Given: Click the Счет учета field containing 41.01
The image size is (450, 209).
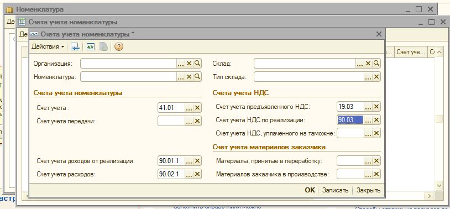Looking at the screenshot, I should (x=171, y=108).
